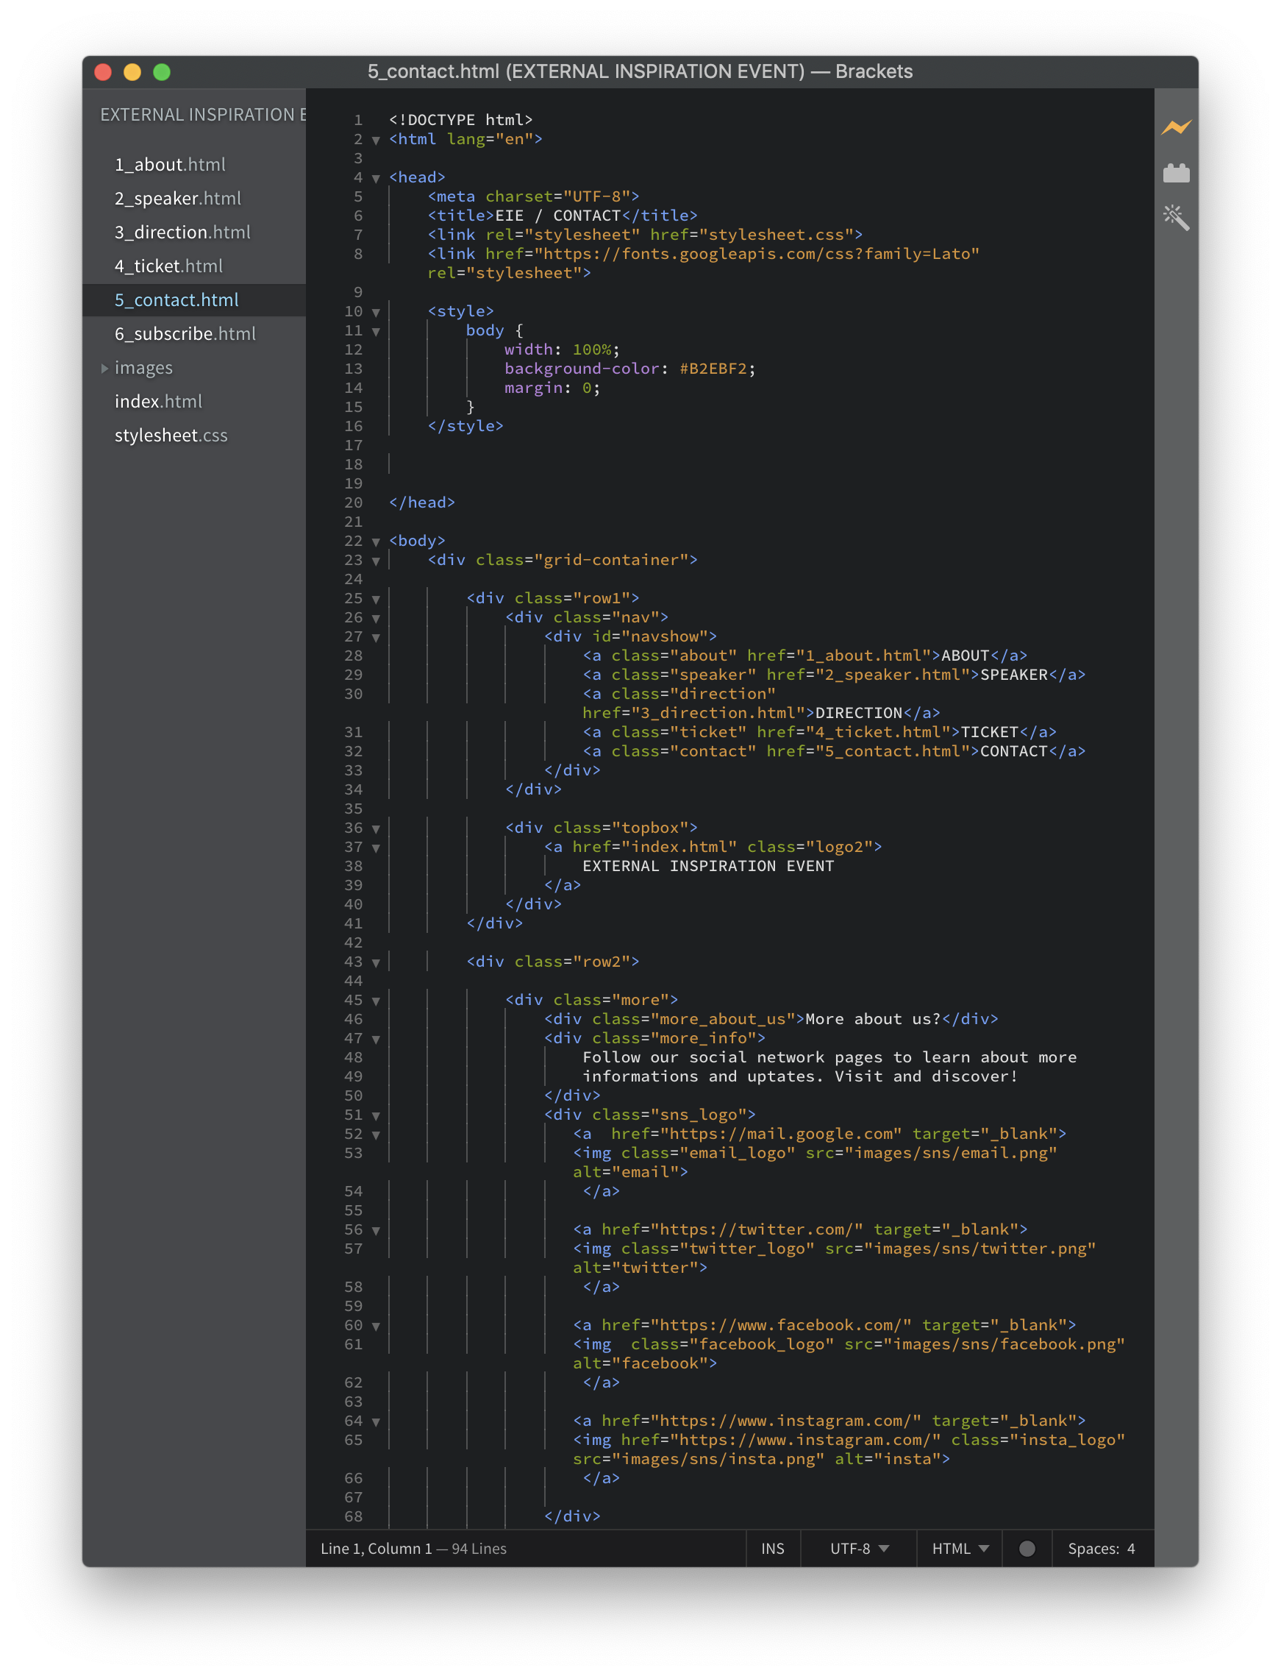Click the DOCTYPE html declaration text
The width and height of the screenshot is (1281, 1676).
[x=460, y=120]
